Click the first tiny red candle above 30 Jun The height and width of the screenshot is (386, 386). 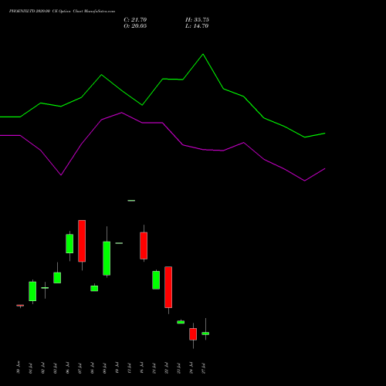click(x=20, y=306)
